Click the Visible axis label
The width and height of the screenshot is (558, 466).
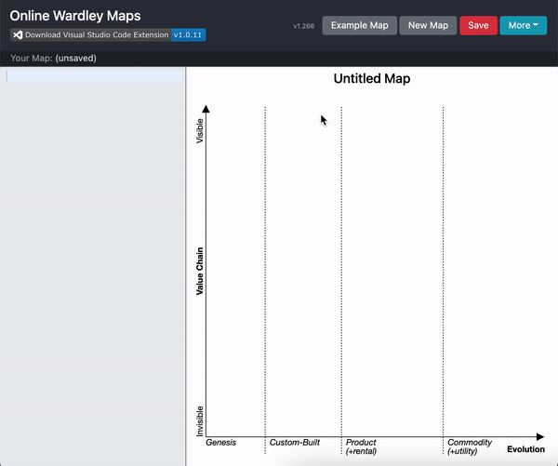tap(200, 131)
